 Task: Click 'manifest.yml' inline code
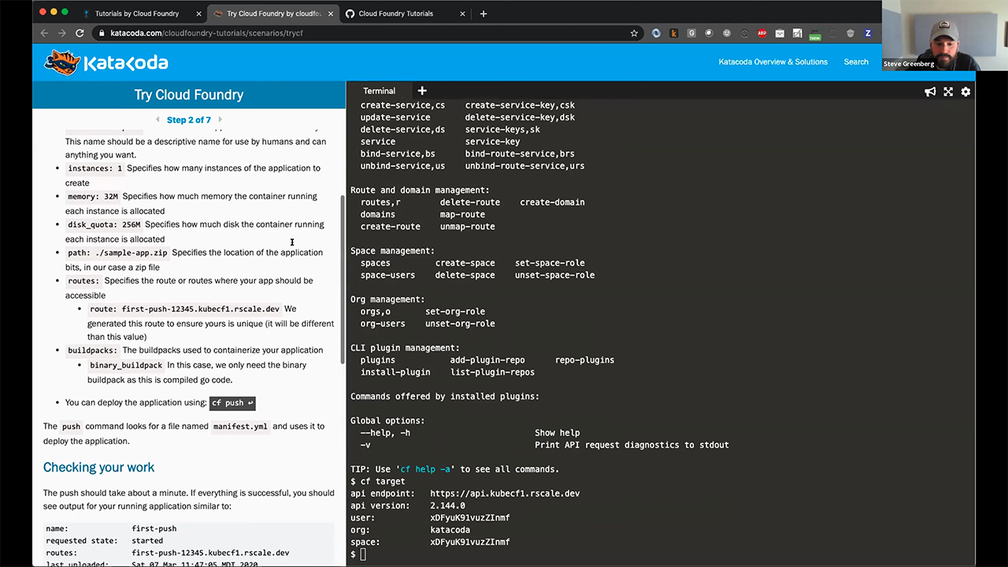click(240, 427)
